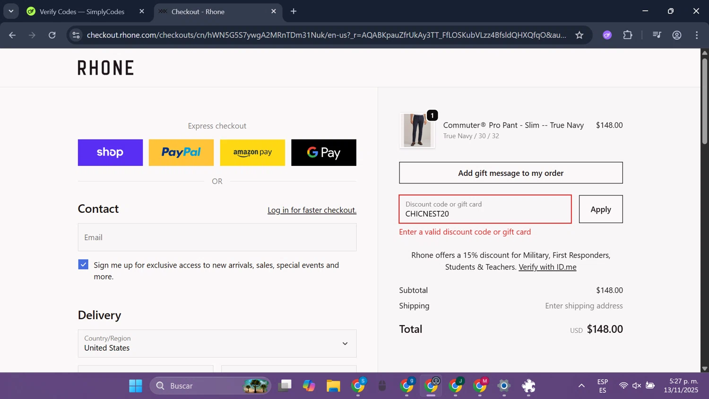The width and height of the screenshot is (709, 399).
Task: Open the Chrome profile icon
Action: [677, 35]
